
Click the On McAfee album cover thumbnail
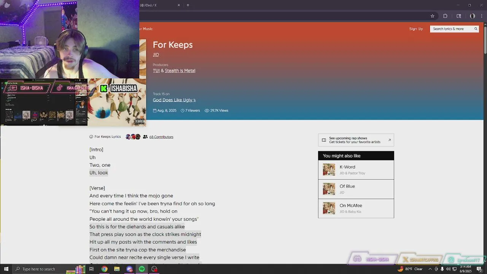pyautogui.click(x=329, y=209)
